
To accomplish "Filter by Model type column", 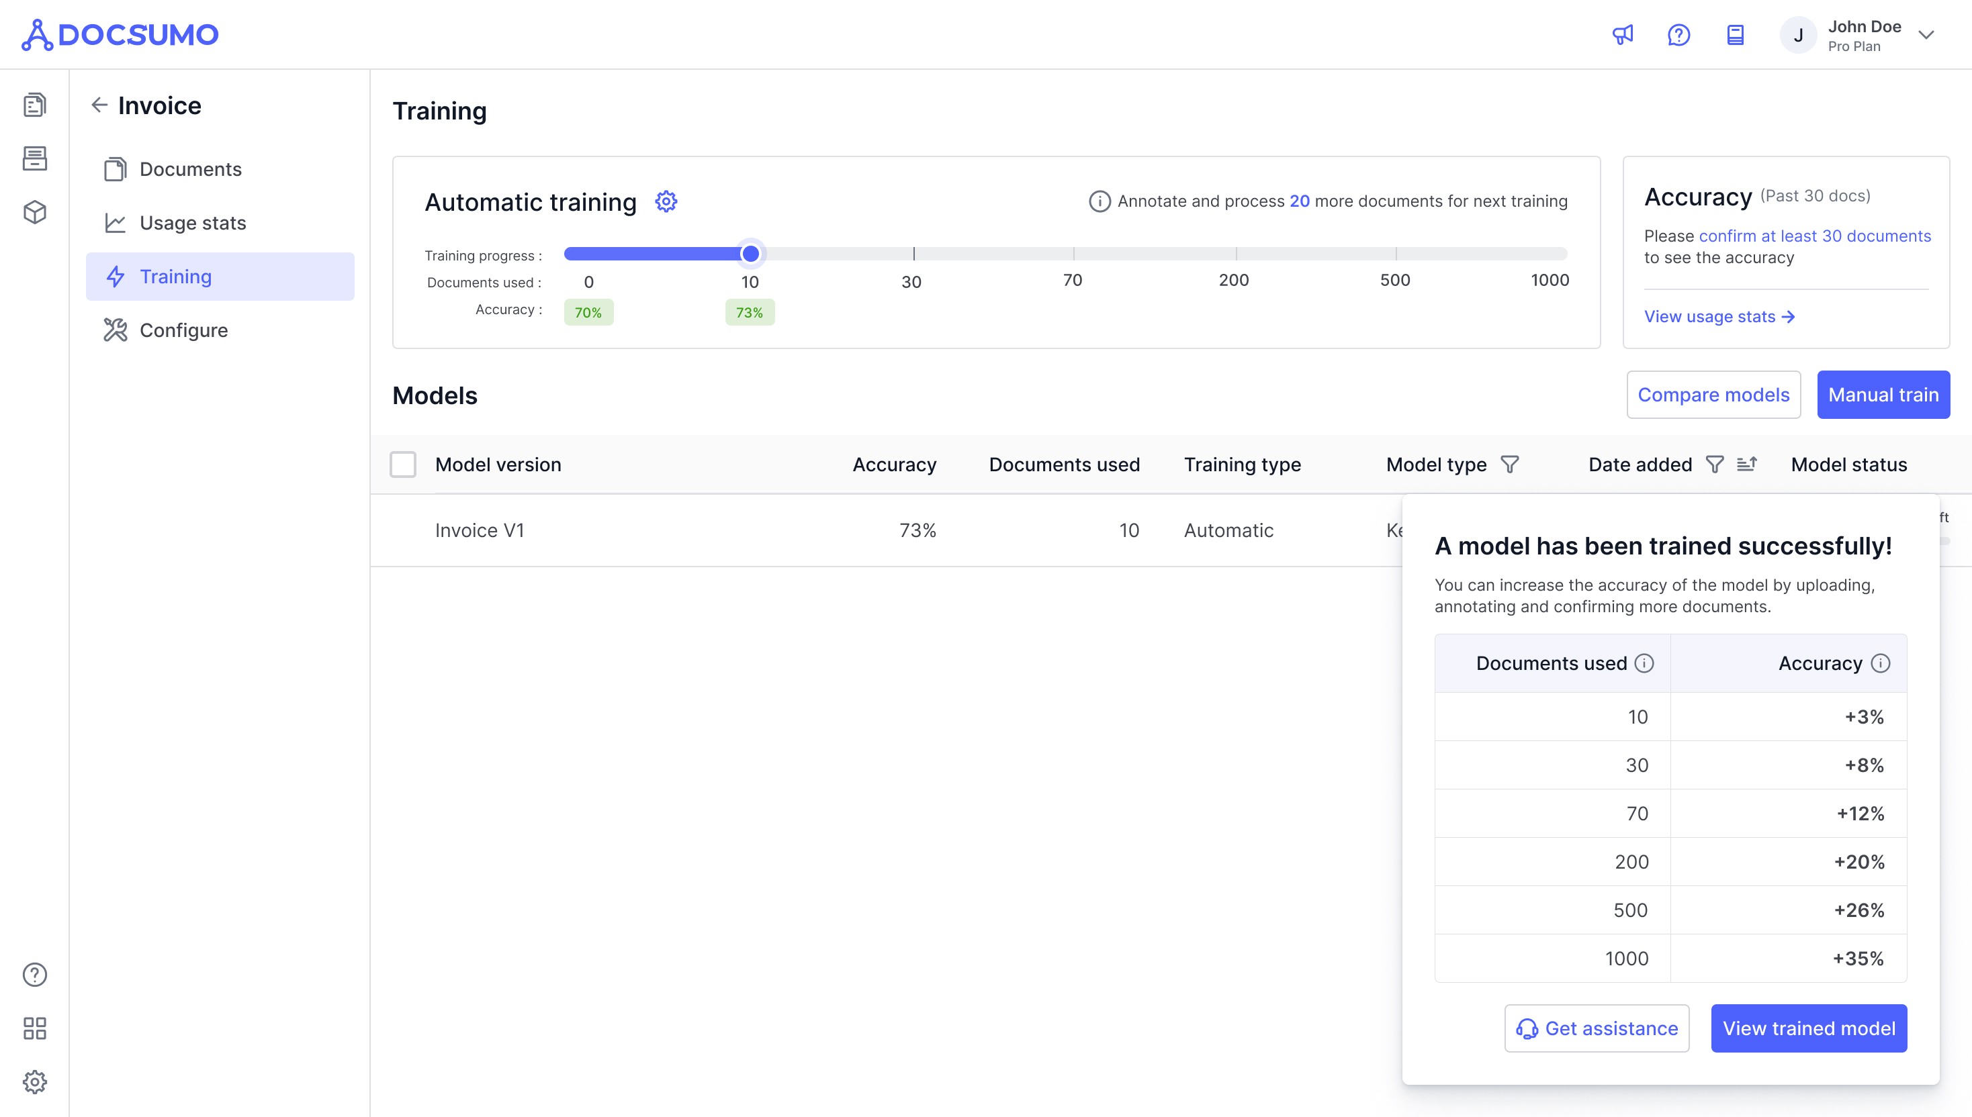I will tap(1509, 464).
